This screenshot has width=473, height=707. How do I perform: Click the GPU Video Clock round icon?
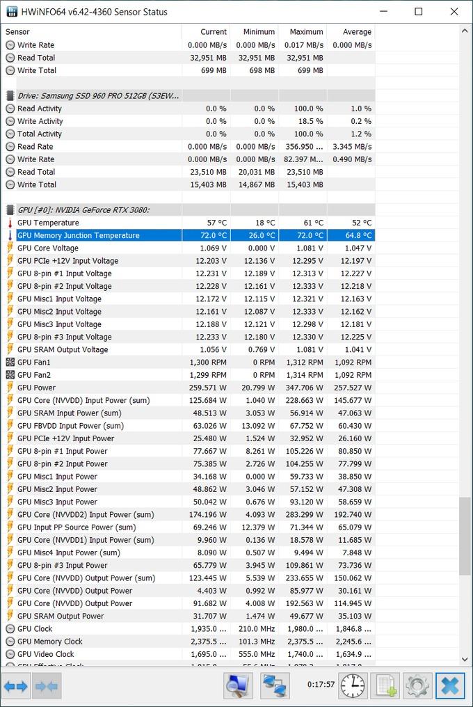pyautogui.click(x=10, y=654)
